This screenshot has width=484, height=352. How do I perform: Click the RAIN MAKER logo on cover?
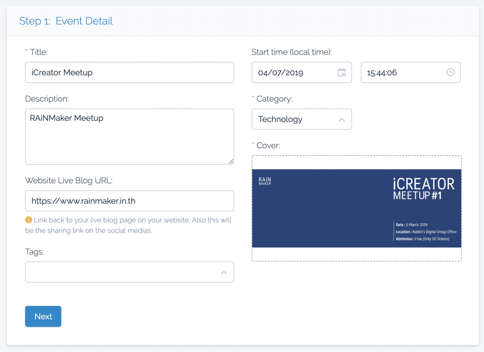click(x=265, y=181)
